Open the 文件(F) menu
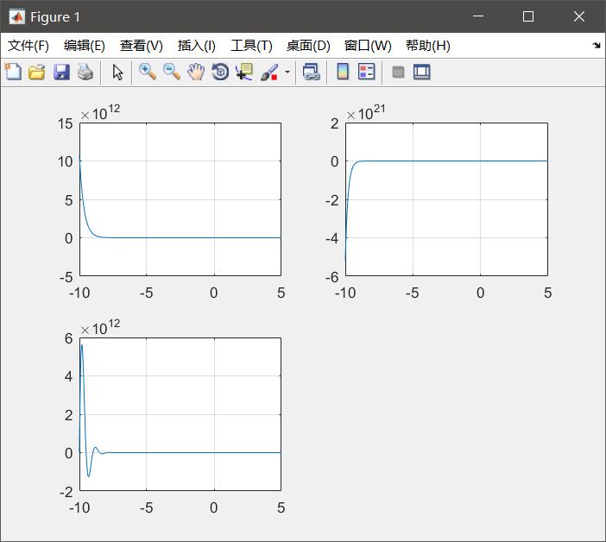This screenshot has width=606, height=542. [x=28, y=46]
